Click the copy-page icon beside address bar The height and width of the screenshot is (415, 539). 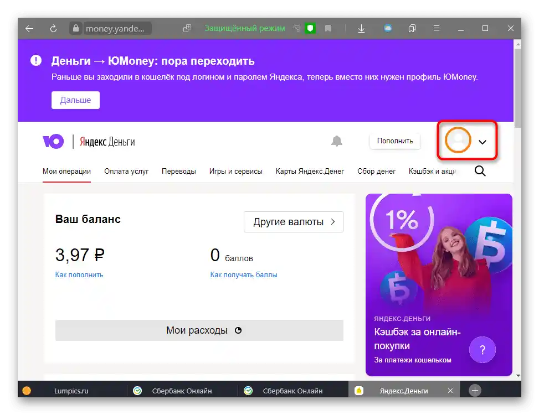[187, 28]
